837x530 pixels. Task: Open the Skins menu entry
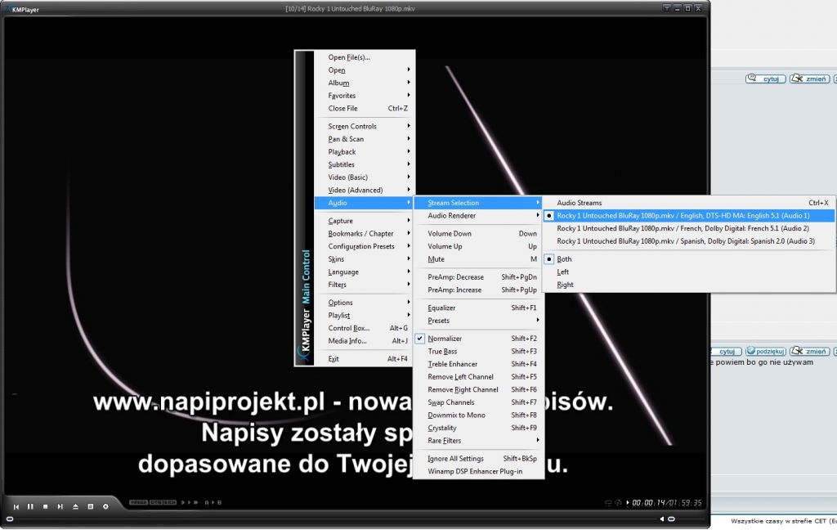[364, 259]
